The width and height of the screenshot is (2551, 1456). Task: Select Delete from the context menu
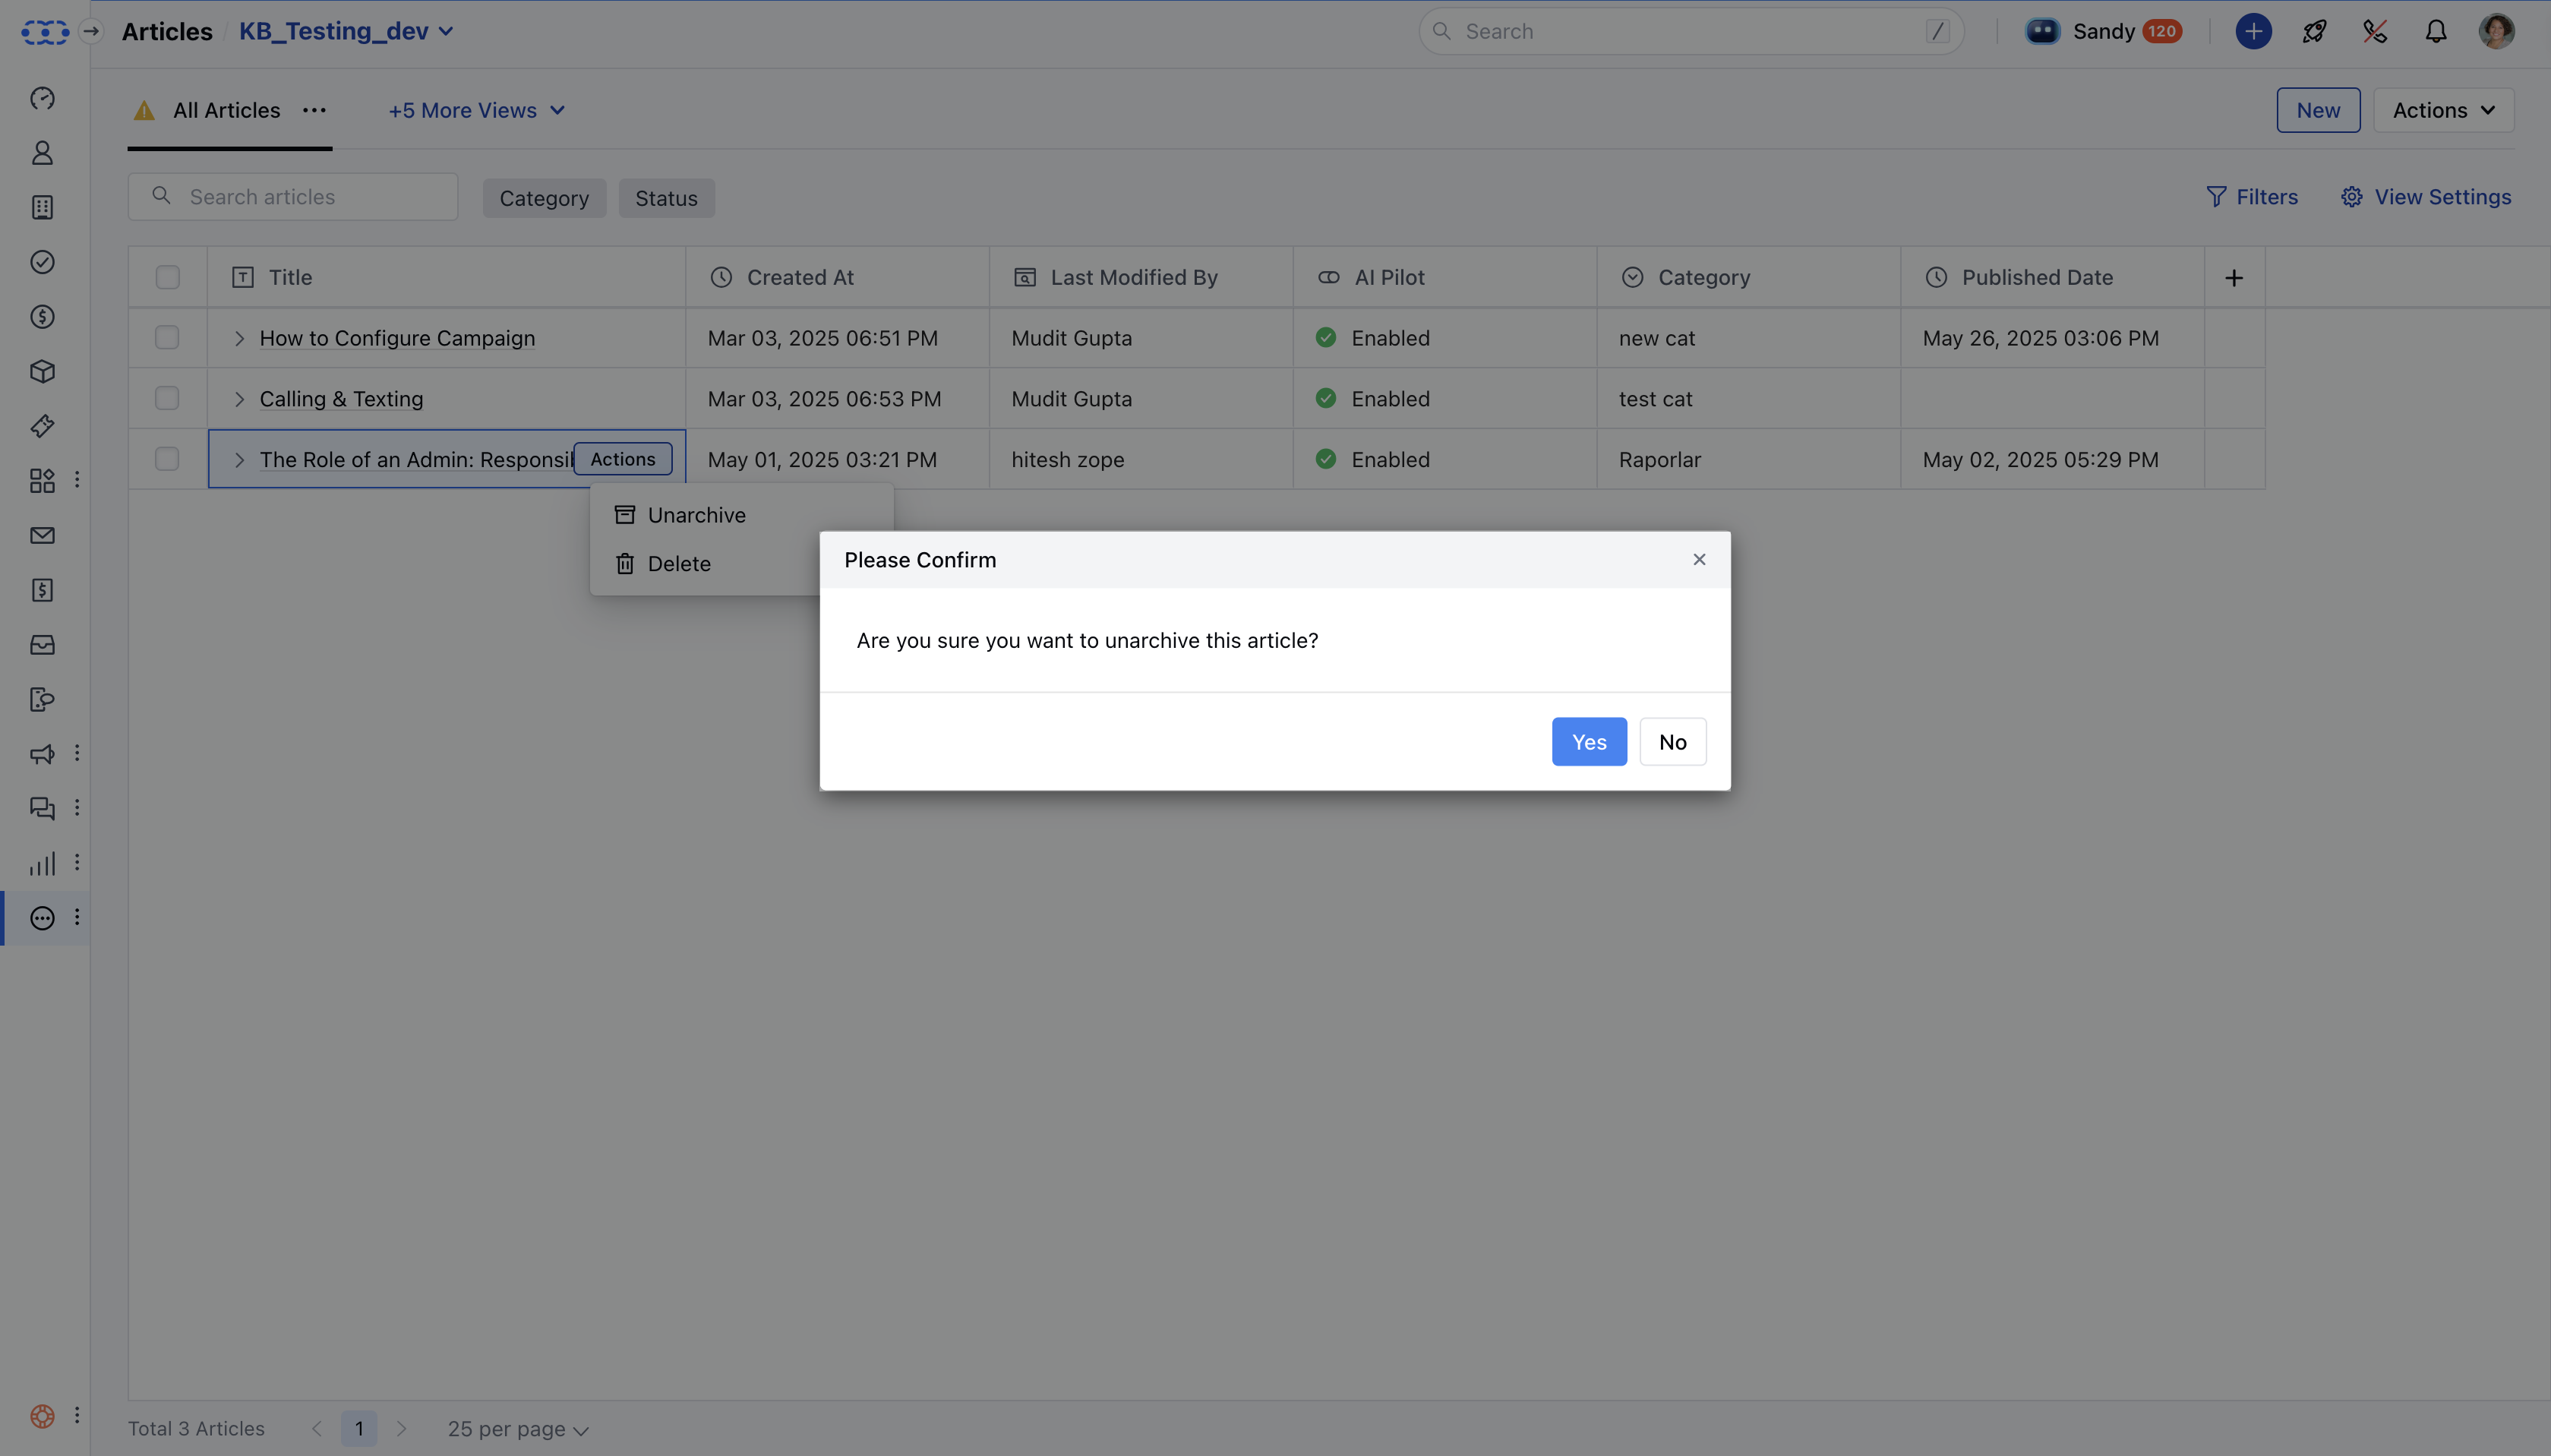(x=679, y=564)
